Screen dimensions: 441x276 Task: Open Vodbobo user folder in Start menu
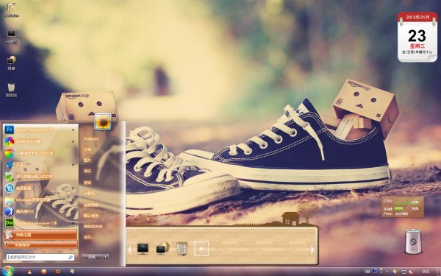(91, 138)
